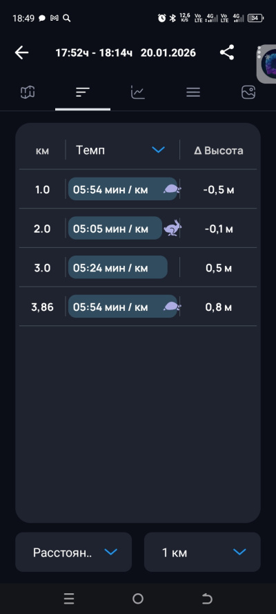Tap the rabbit icon on kilometer 2.0
This screenshot has width=276, height=614.
(x=172, y=228)
